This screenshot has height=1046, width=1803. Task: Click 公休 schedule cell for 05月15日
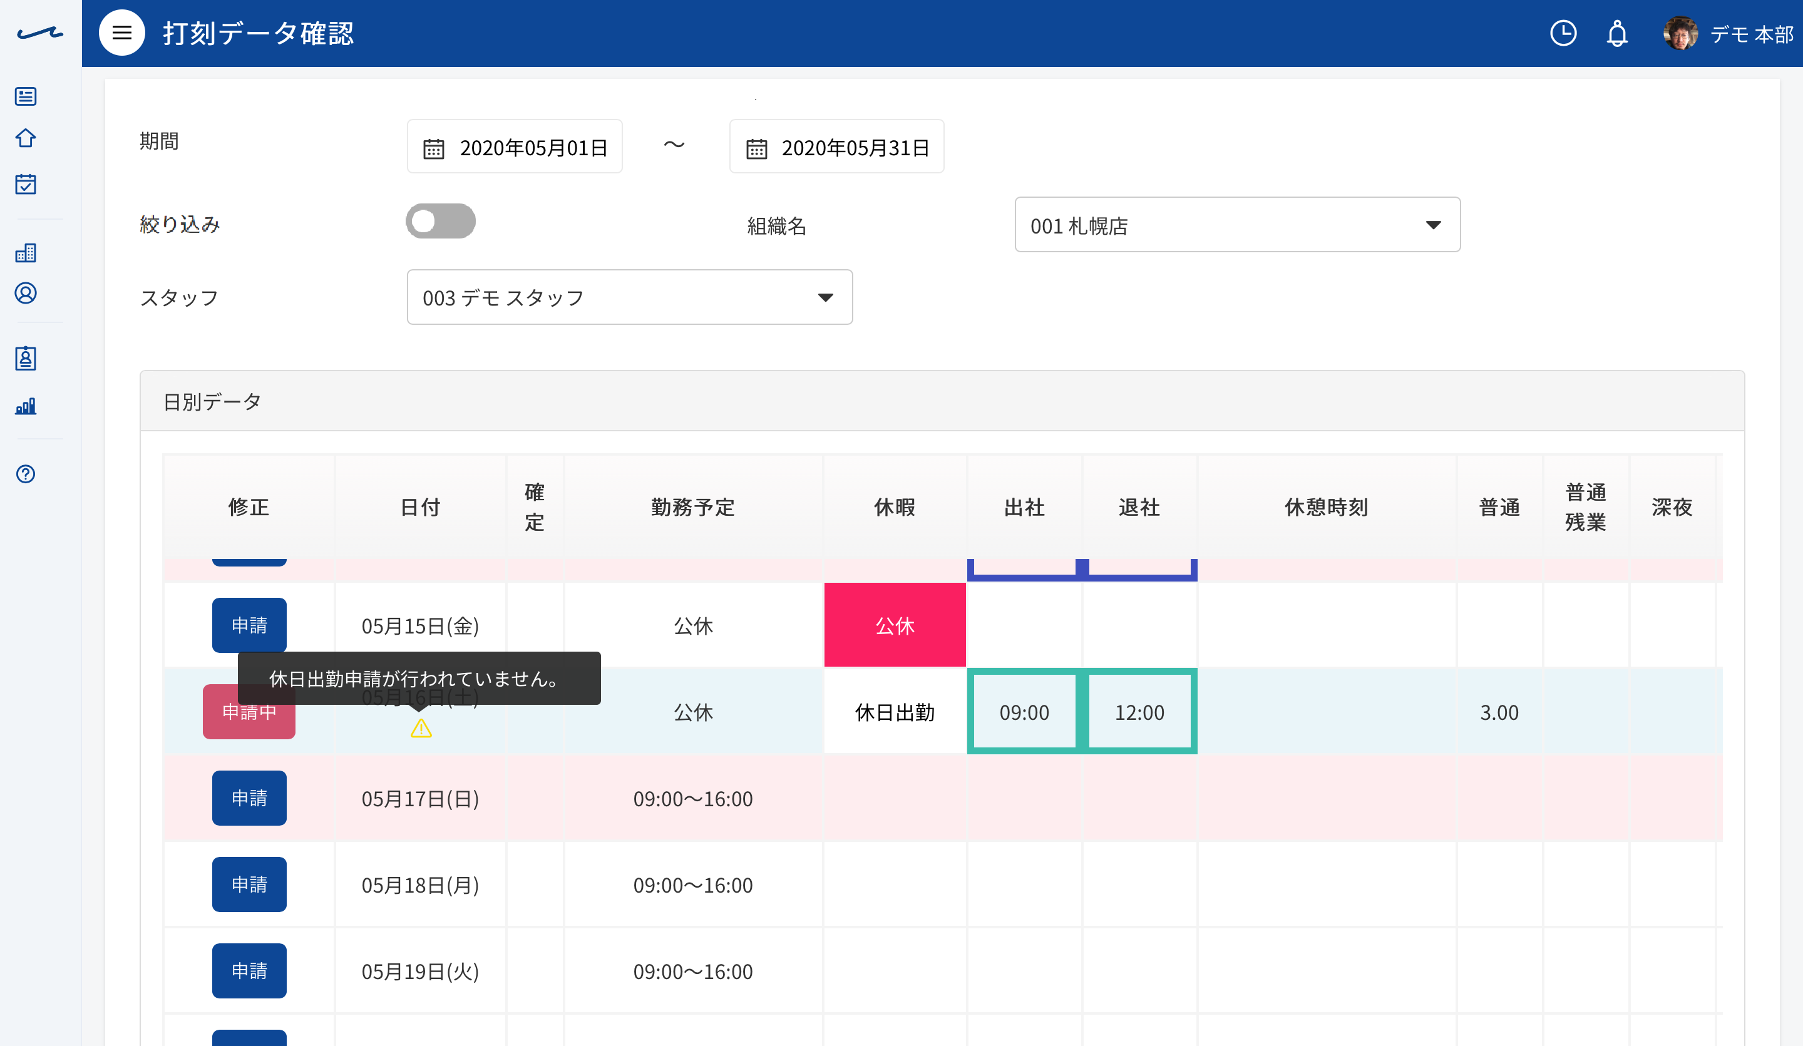[x=692, y=626]
